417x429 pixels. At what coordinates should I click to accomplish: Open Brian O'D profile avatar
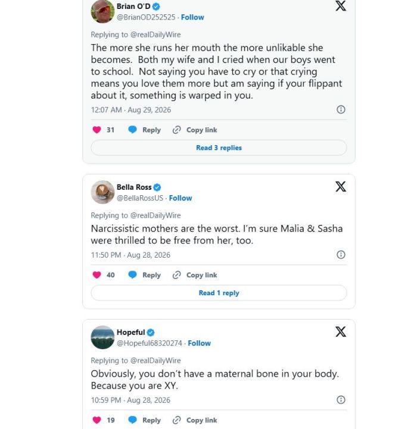coord(102,11)
